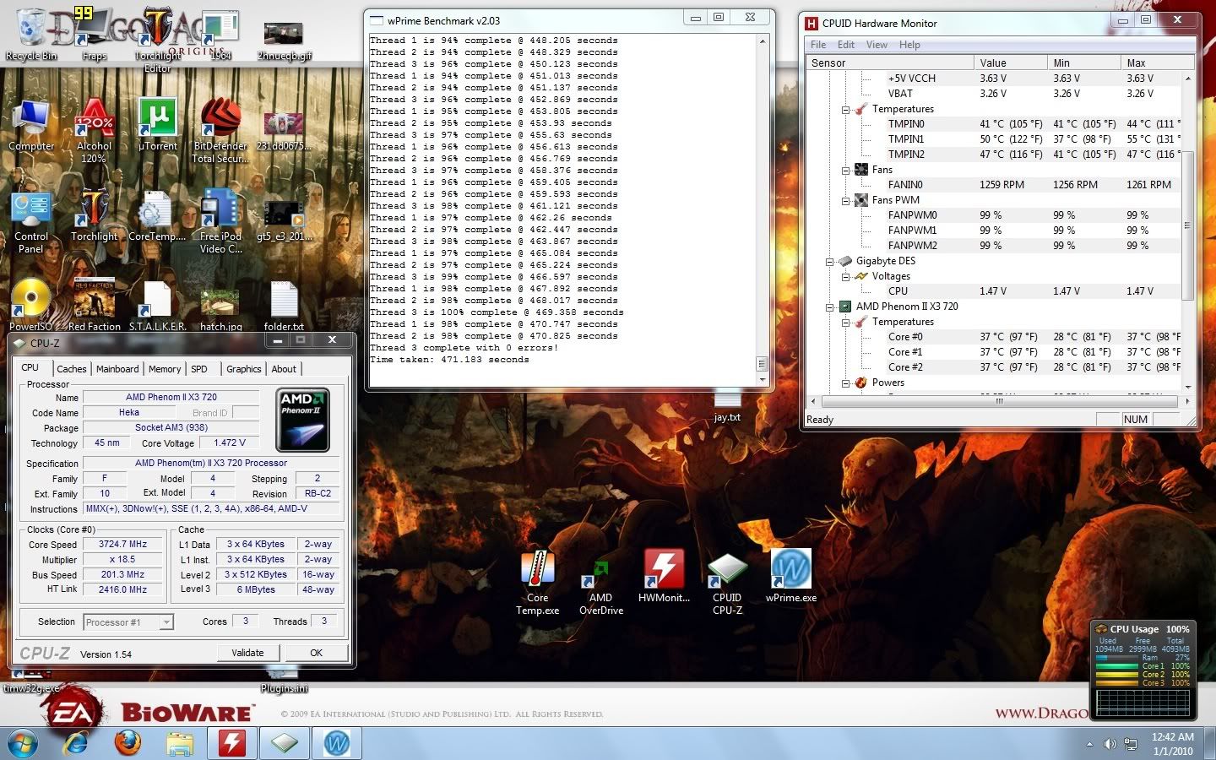Open the AMD OverDrive shortcut
Viewport: 1216px width, 760px height.
click(x=600, y=570)
